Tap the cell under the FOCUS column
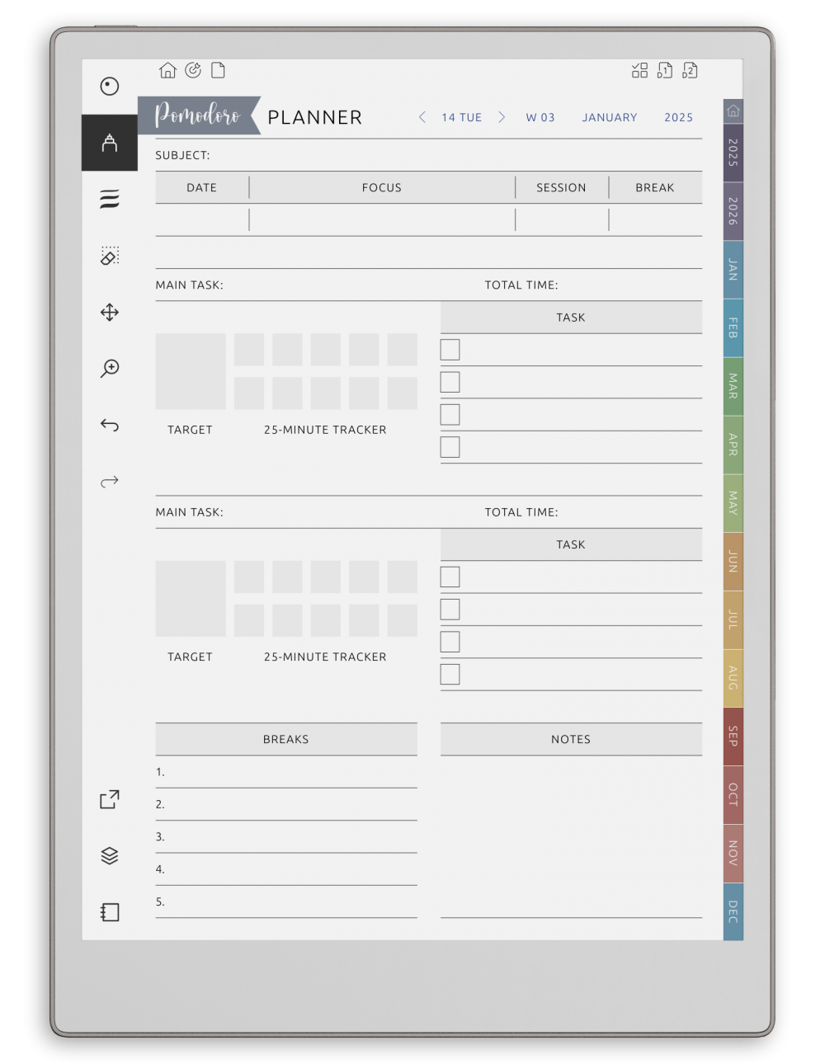This screenshot has width=825, height=1064. click(x=382, y=220)
